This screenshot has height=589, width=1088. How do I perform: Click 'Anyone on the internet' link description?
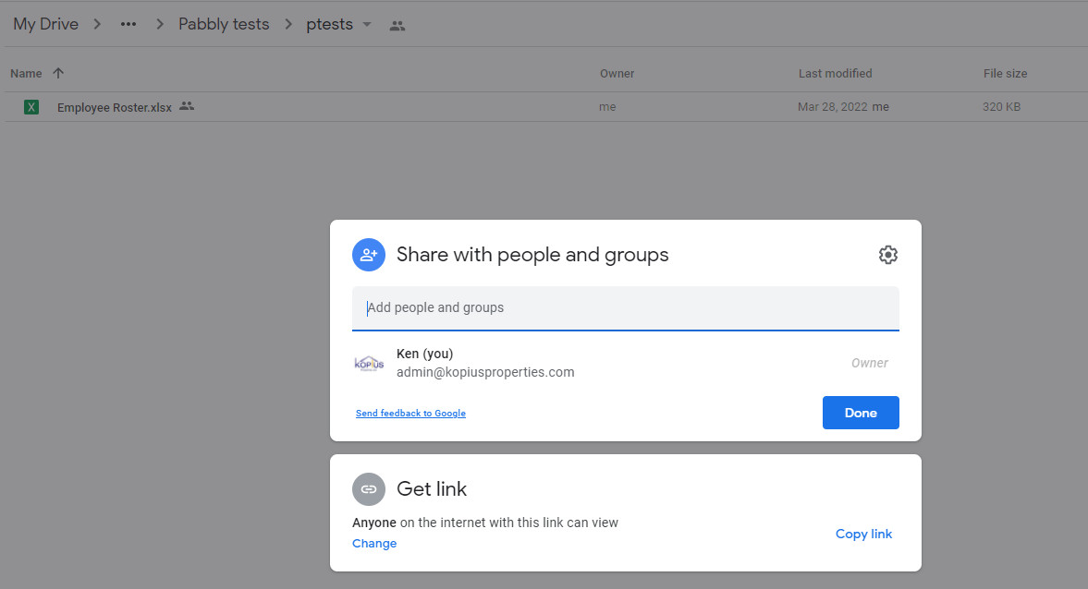pos(485,523)
